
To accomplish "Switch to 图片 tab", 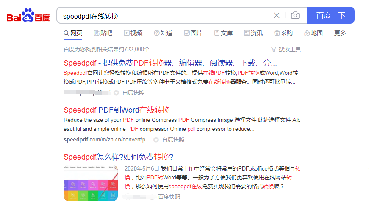I will click(x=193, y=33).
